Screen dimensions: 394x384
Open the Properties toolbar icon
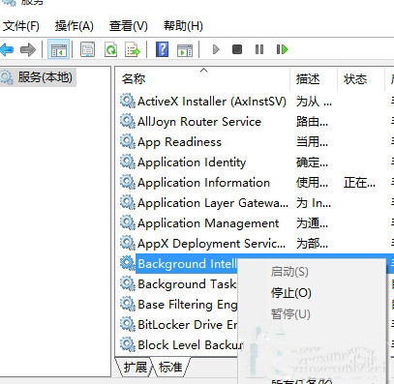click(88, 49)
